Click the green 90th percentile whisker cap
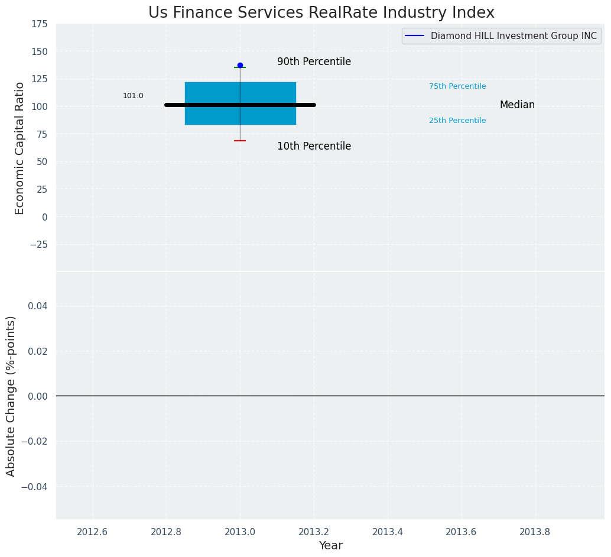The image size is (611, 557). click(x=244, y=67)
